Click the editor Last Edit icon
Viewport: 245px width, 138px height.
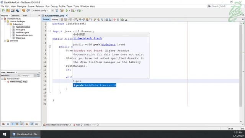tap(62, 20)
